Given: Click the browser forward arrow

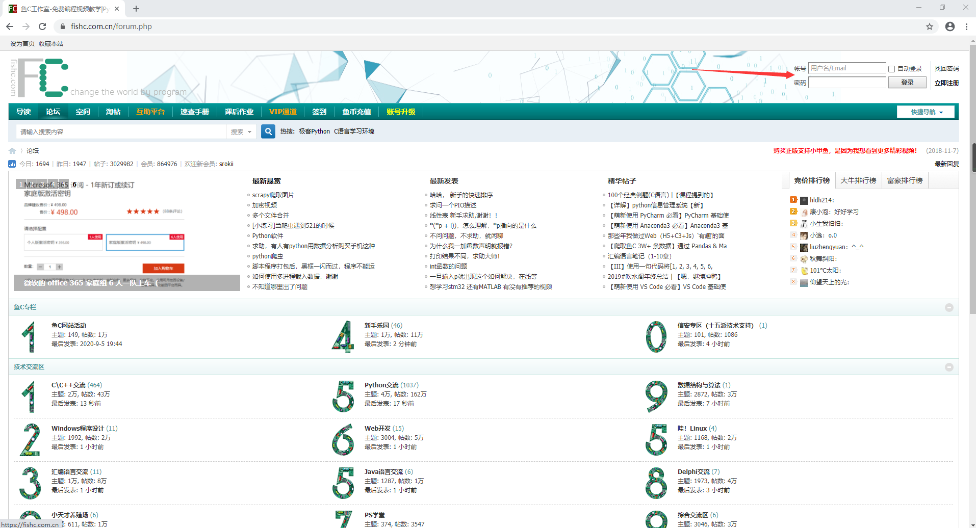Looking at the screenshot, I should [x=26, y=27].
